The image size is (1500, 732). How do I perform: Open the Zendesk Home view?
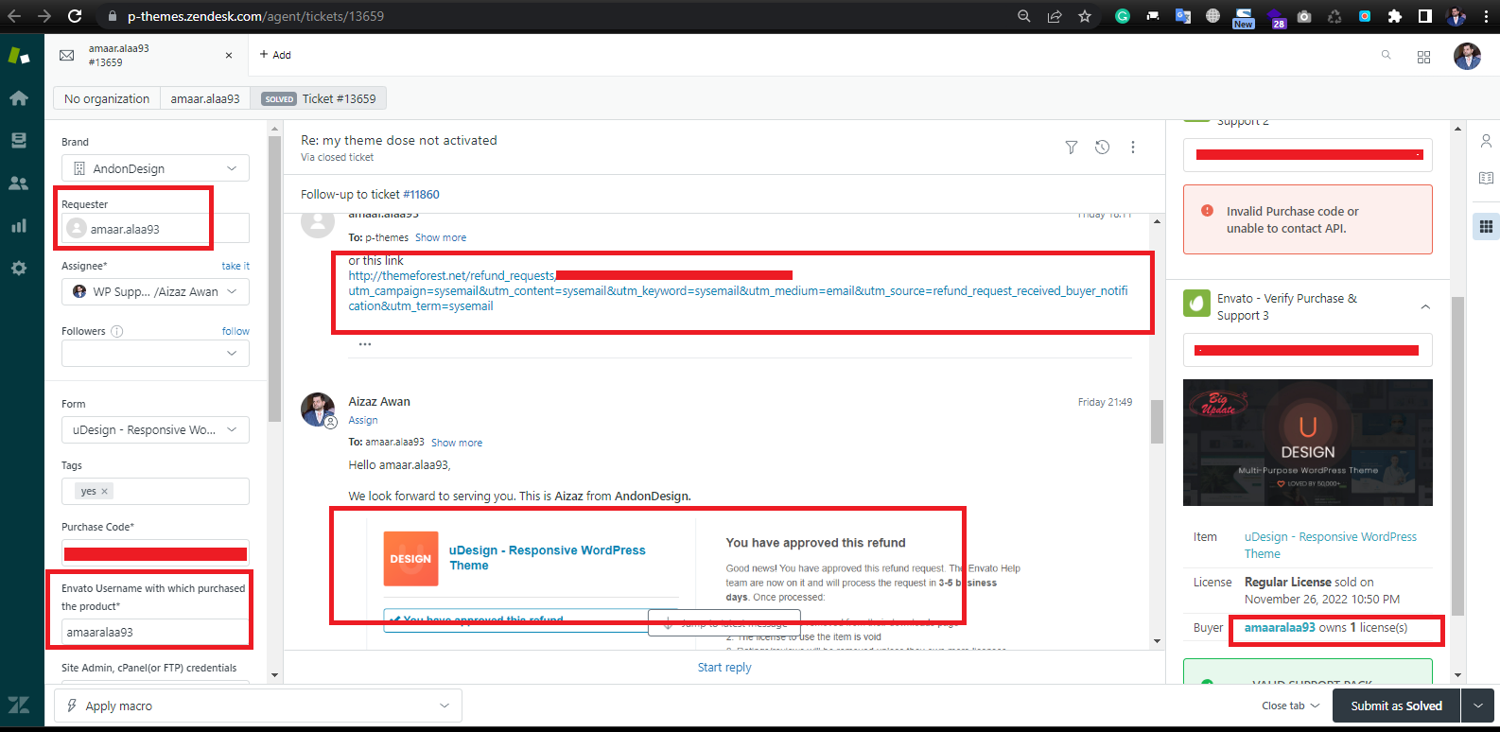point(18,98)
